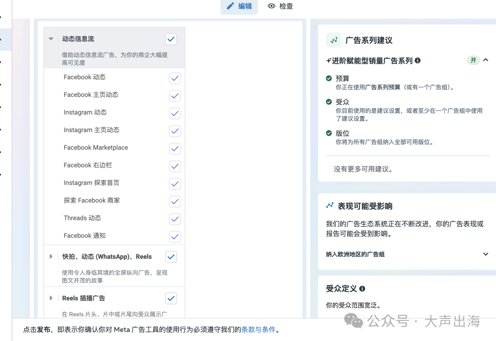496x341 pixels.
Task: Uncheck Facebook 主页动态 placement
Action: pyautogui.click(x=175, y=96)
